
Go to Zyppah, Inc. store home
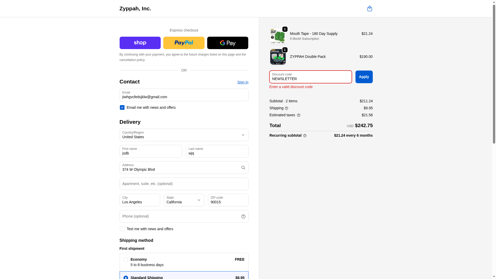click(x=135, y=9)
